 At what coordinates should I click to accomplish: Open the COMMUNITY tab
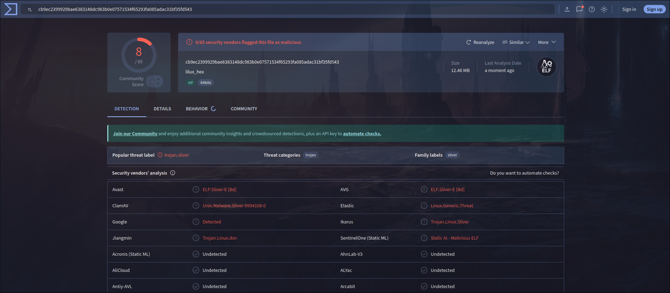point(244,109)
